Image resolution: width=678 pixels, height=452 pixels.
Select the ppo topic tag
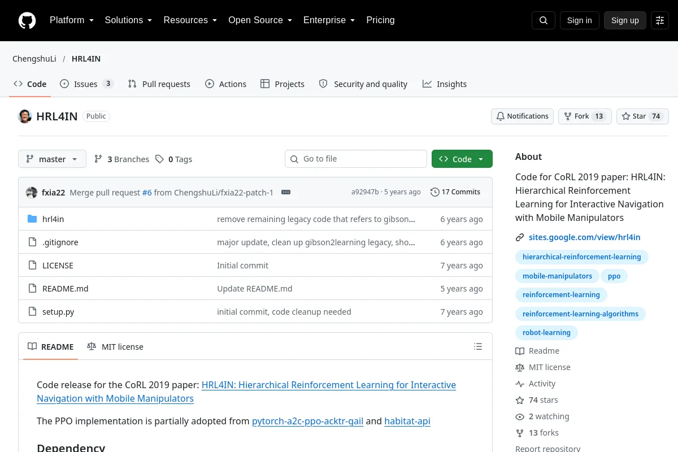pyautogui.click(x=614, y=276)
